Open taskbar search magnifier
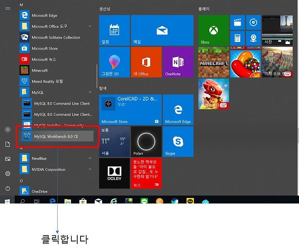The image size is (299, 251). pyautogui.click(x=22, y=201)
